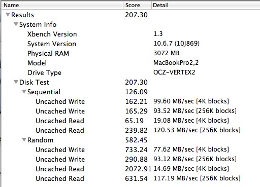Collapse the Random test group

click(24, 140)
